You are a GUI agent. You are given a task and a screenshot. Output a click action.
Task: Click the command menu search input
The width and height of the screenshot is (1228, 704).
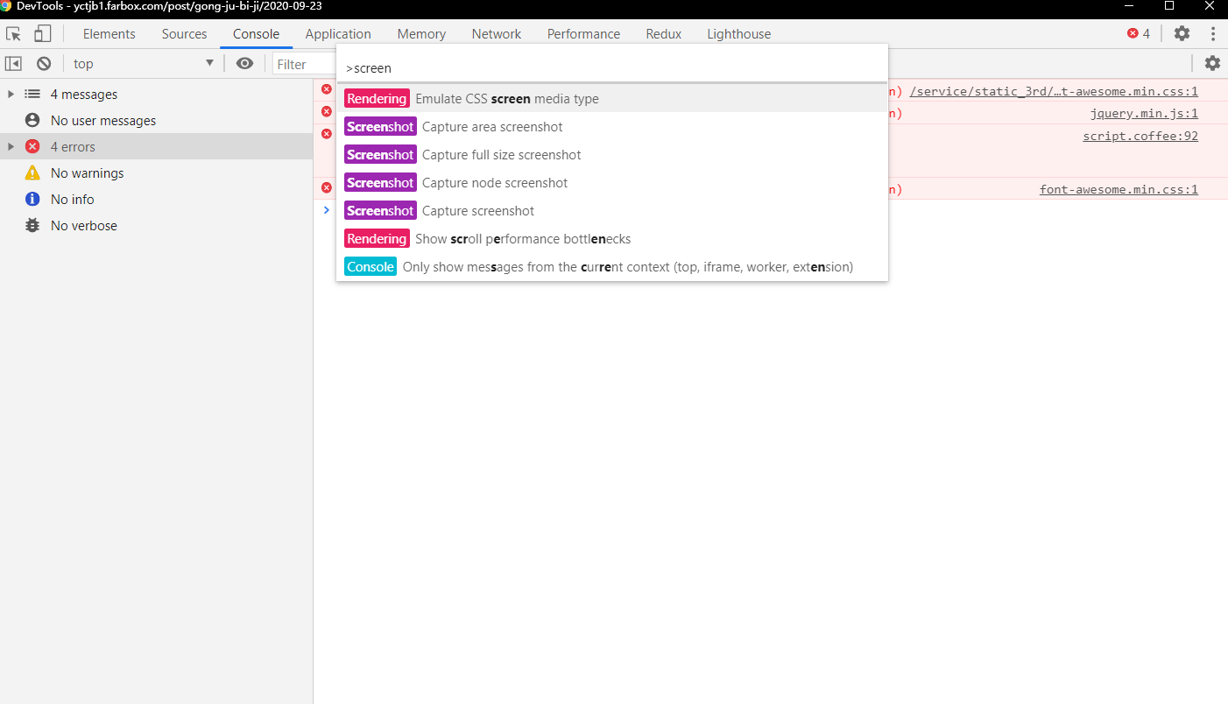tap(613, 67)
